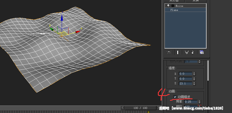
Task: Click the blue Z axis gizmo arrow
Action: (x=62, y=18)
